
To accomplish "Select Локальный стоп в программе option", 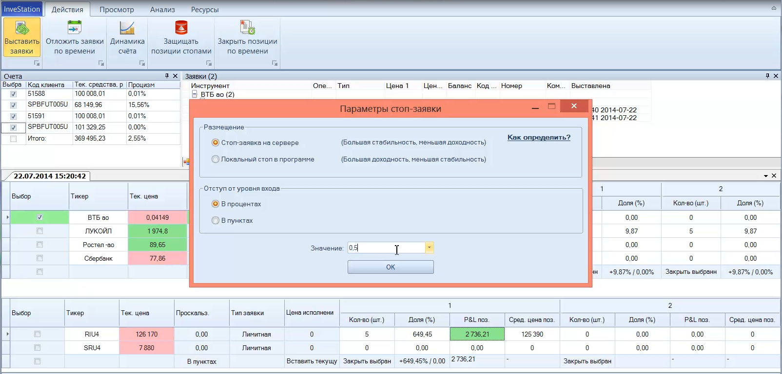I will tap(215, 159).
